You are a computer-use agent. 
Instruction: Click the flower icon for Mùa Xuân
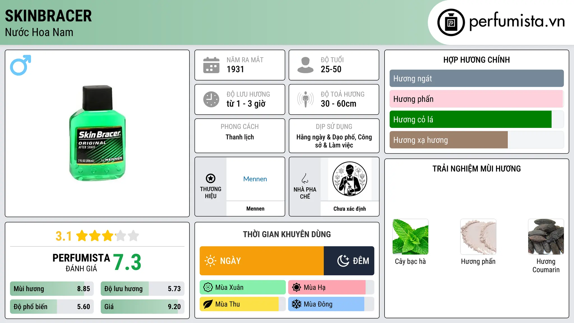click(x=208, y=287)
